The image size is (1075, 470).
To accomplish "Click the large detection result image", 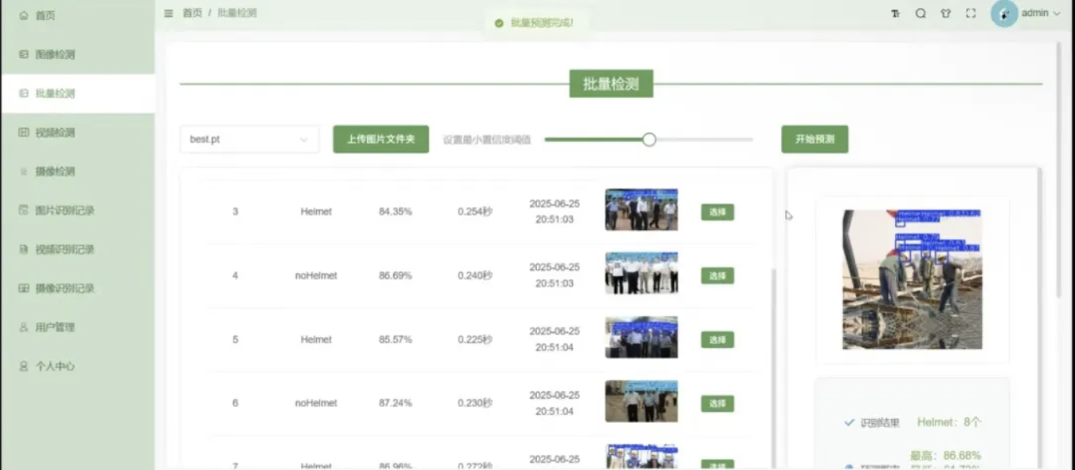I will point(912,280).
